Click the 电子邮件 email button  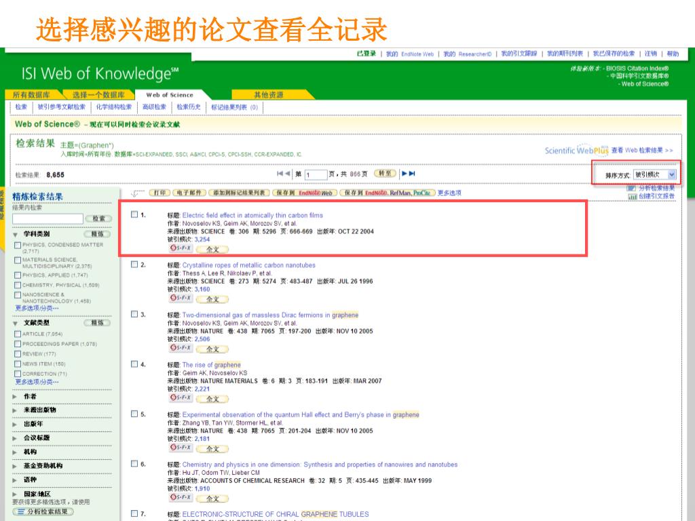pos(189,193)
